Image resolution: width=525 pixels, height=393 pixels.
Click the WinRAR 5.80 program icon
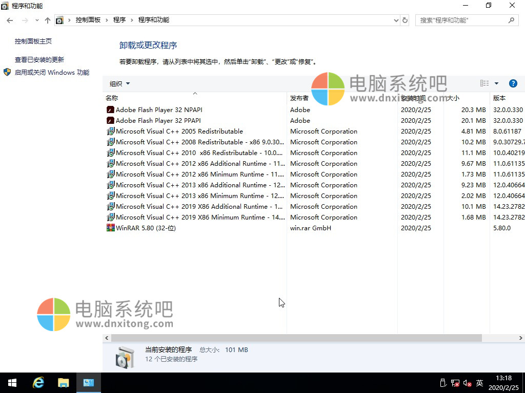point(110,228)
